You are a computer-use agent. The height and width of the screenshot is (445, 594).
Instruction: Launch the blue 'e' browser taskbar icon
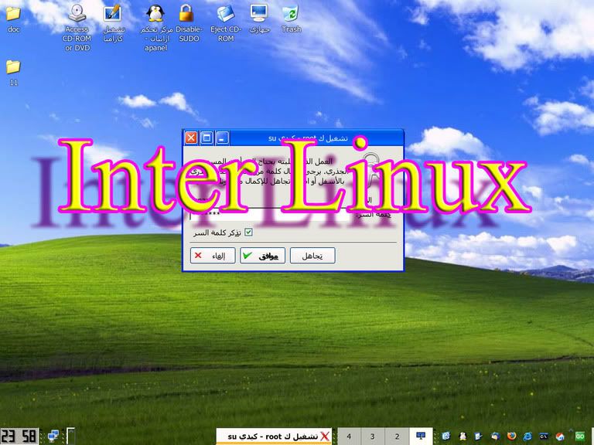(527, 437)
